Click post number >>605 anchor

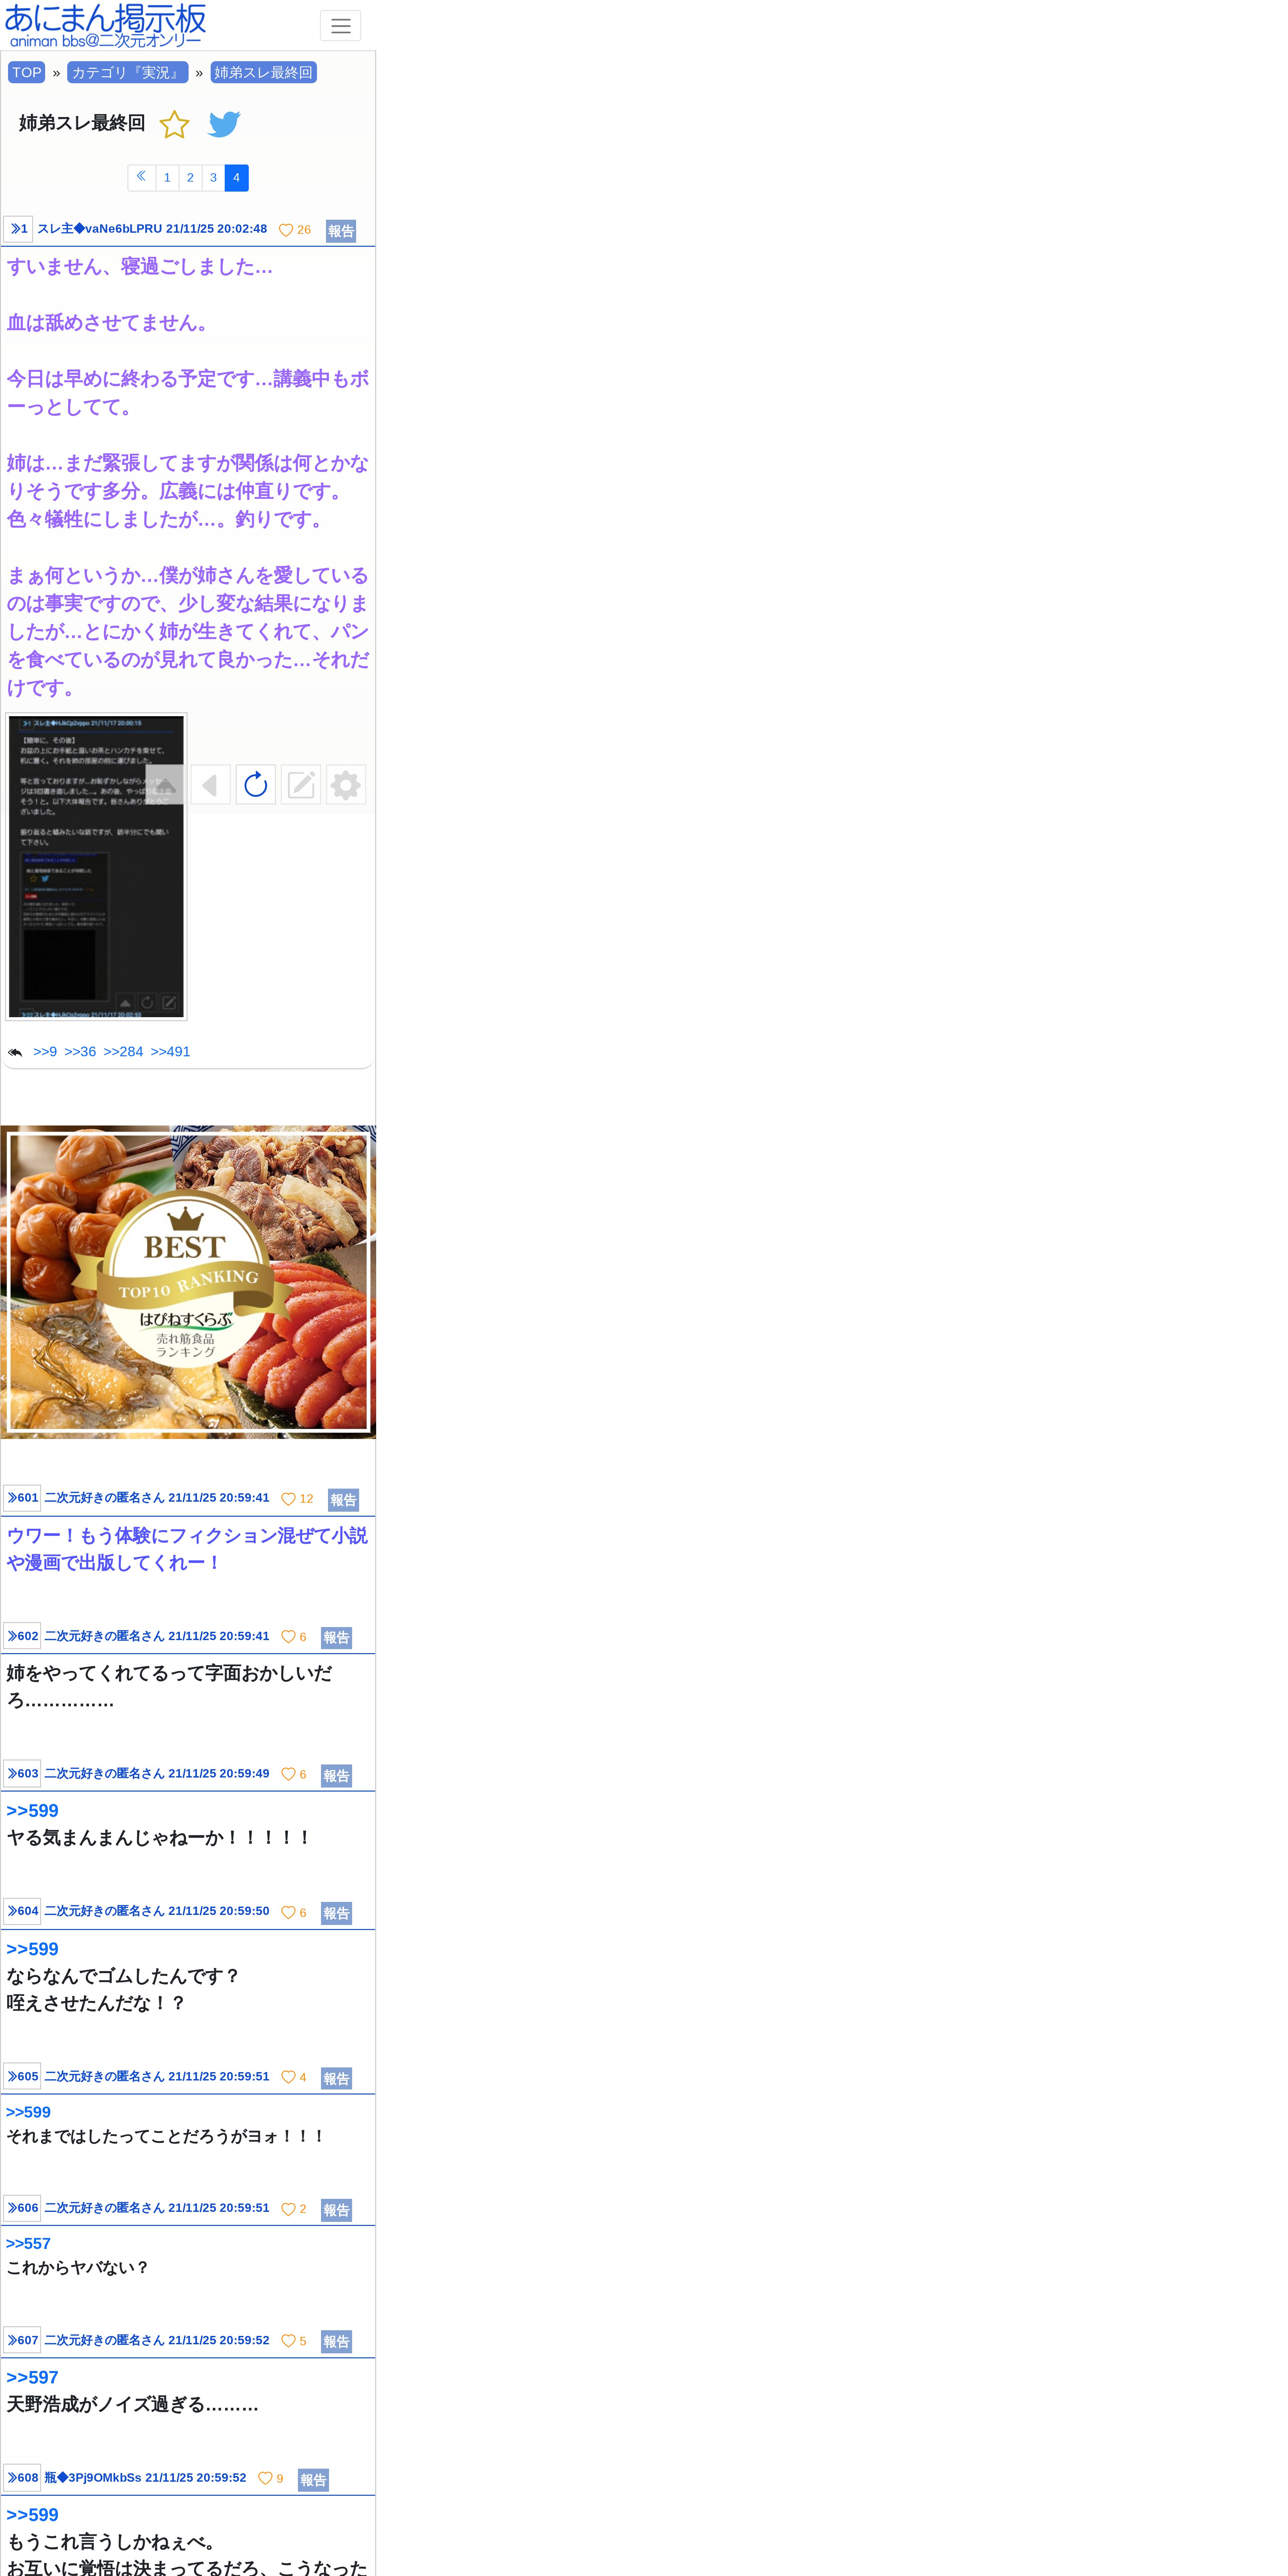click(22, 2076)
